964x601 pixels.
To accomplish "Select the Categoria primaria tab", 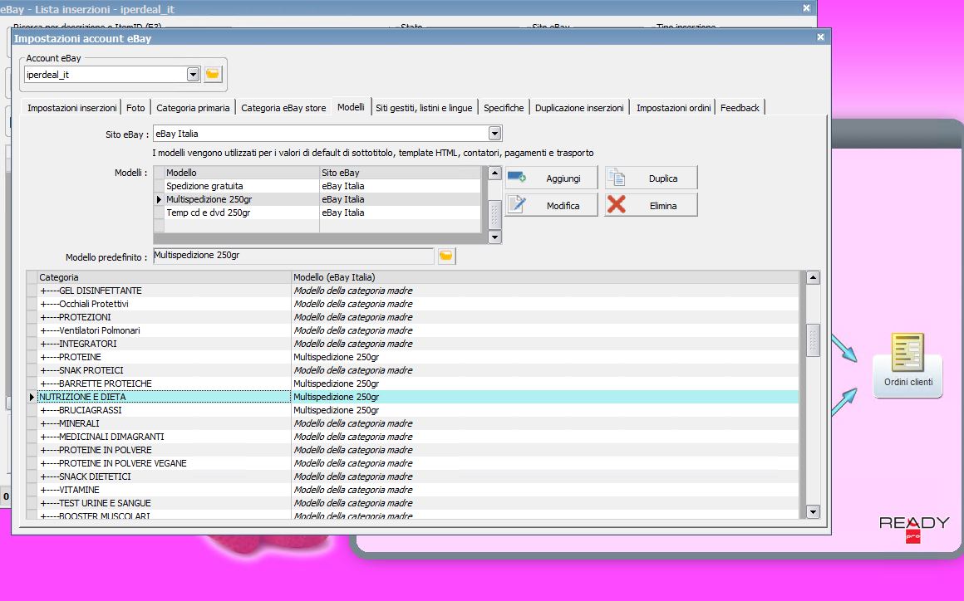I will tap(193, 107).
